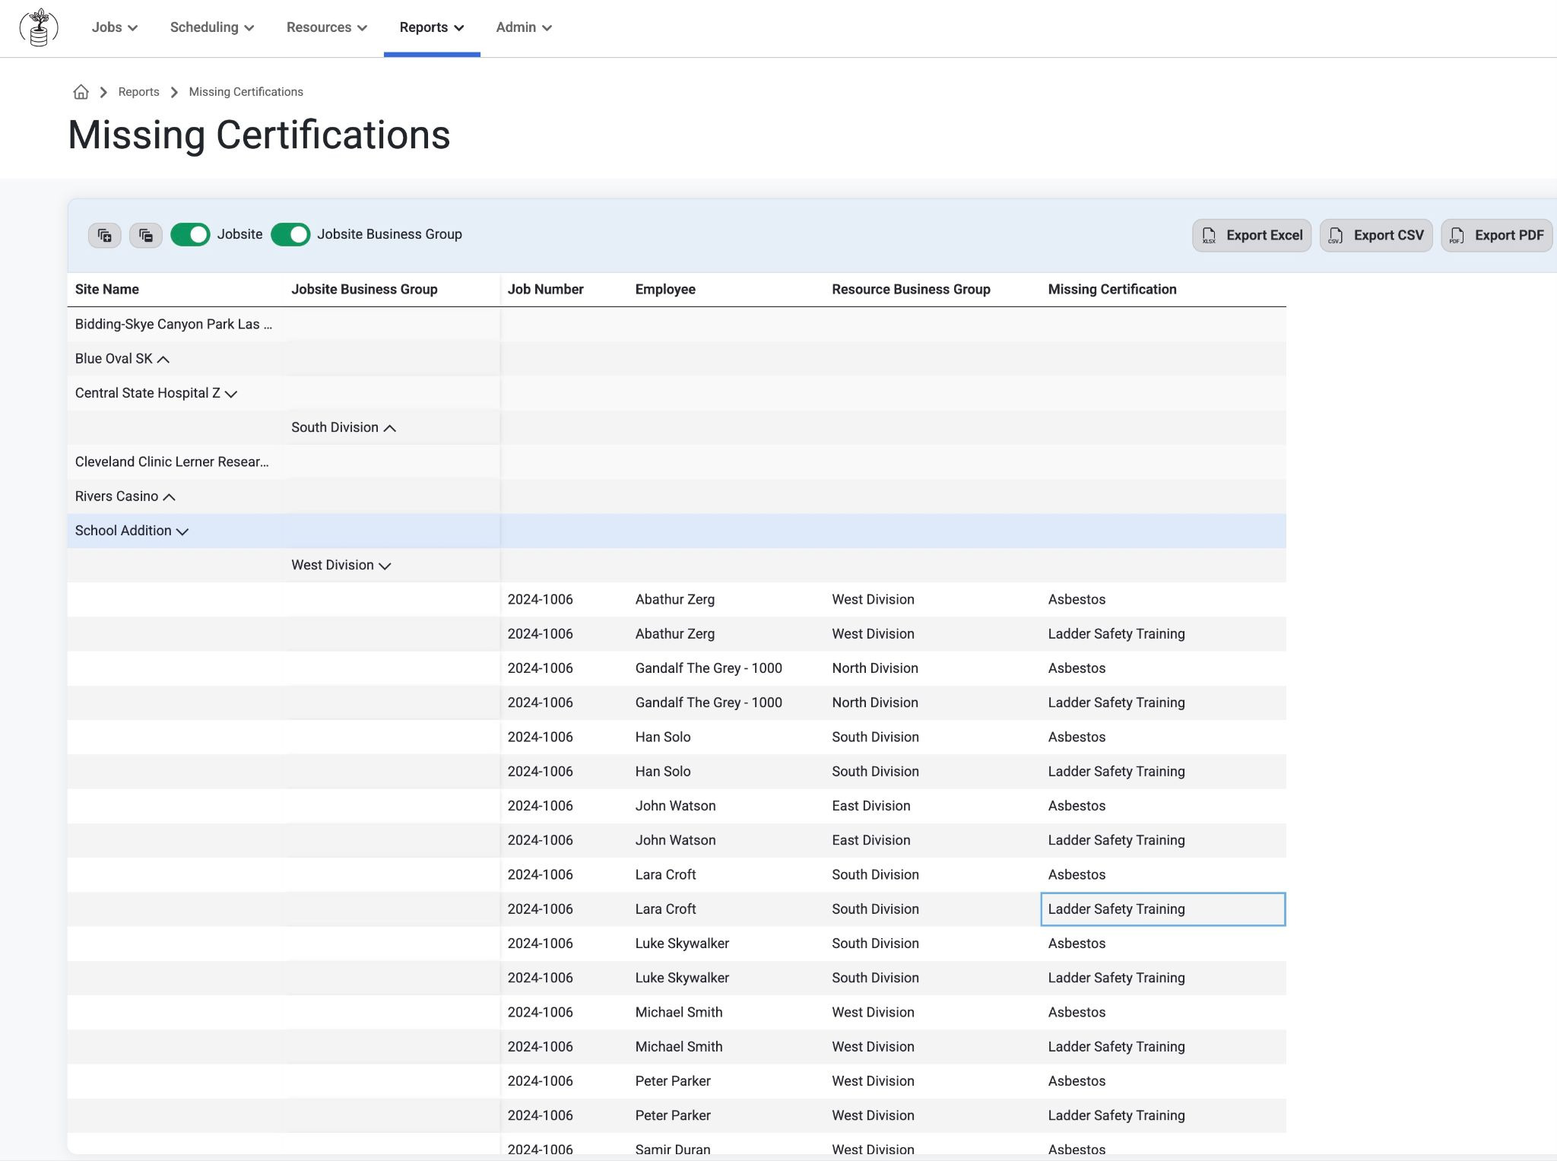Click South Division in Luke Skywalker's Ladder row
The image size is (1557, 1161).
coord(875,978)
